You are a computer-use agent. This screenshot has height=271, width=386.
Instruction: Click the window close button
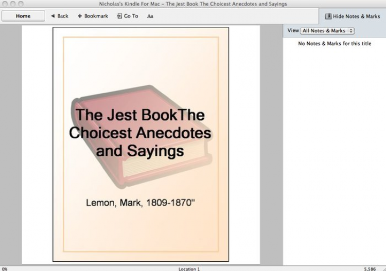click(x=5, y=4)
